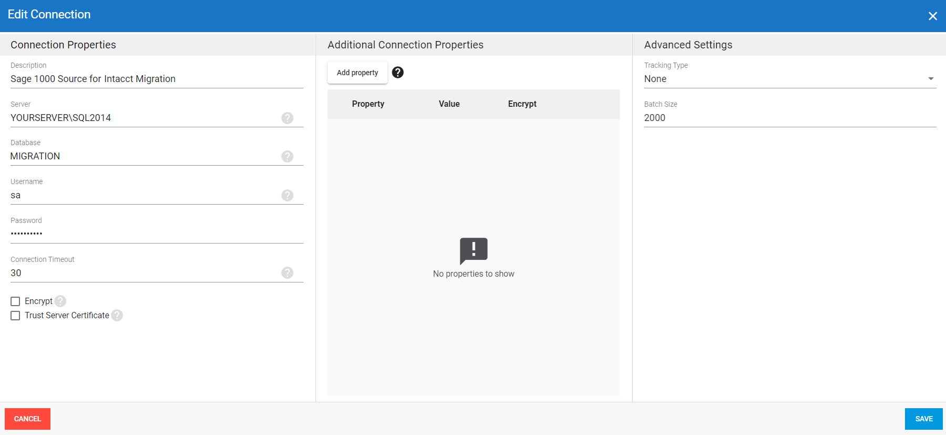Click the help icon beside Username field
946x435 pixels.
287,195
